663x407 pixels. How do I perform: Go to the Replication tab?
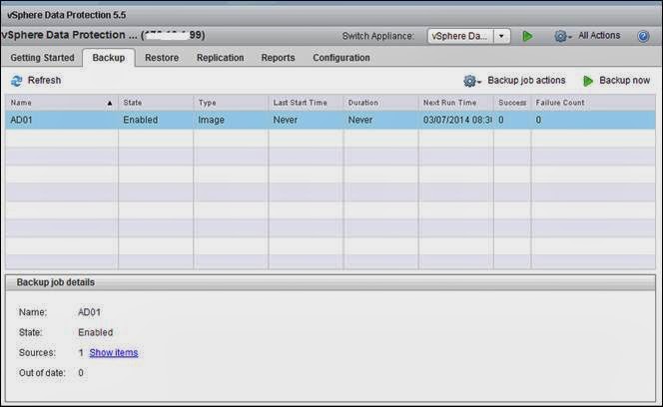point(221,58)
